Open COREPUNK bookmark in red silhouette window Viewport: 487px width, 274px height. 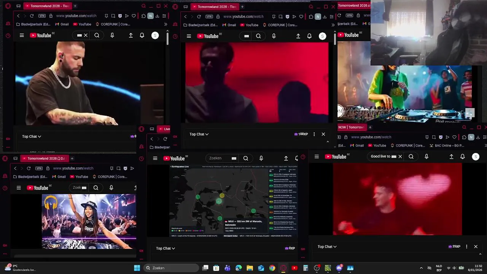coord(280,25)
